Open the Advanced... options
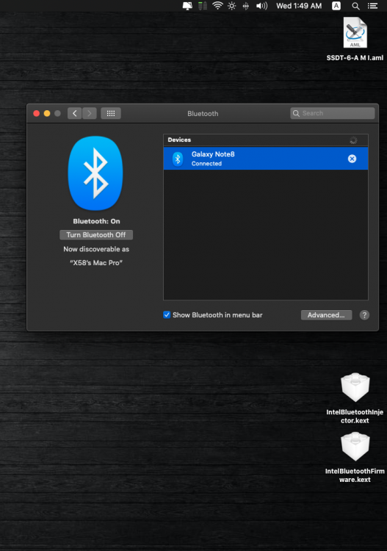 (x=326, y=315)
